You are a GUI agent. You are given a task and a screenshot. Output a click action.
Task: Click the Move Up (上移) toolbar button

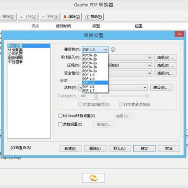click(x=28, y=17)
